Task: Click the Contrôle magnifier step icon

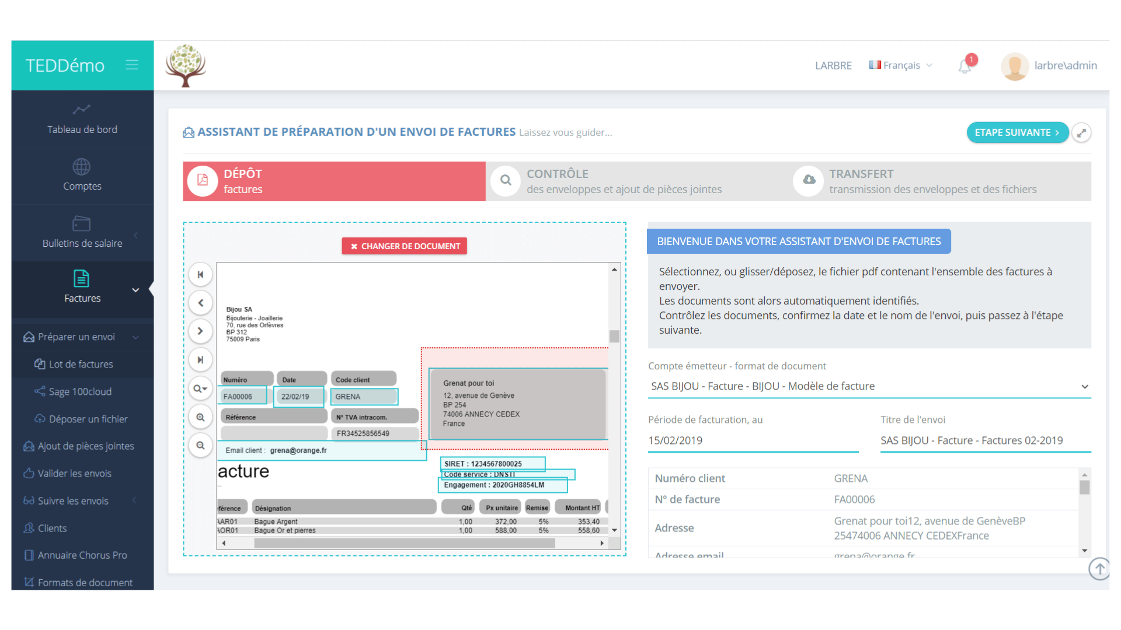Action: pos(506,181)
